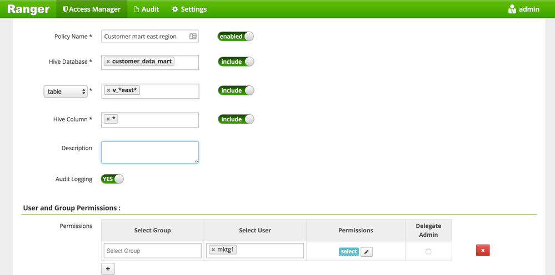Click the Select User column header
The width and height of the screenshot is (555, 275).
tap(255, 230)
